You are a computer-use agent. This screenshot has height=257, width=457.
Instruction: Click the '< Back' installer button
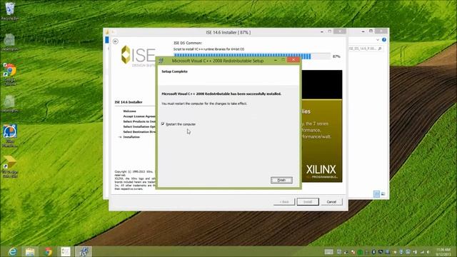[284, 201]
